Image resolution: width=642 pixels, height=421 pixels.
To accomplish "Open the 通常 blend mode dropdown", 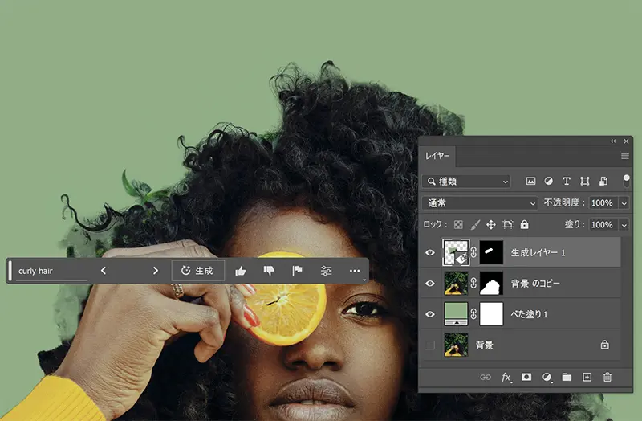I will coord(480,203).
